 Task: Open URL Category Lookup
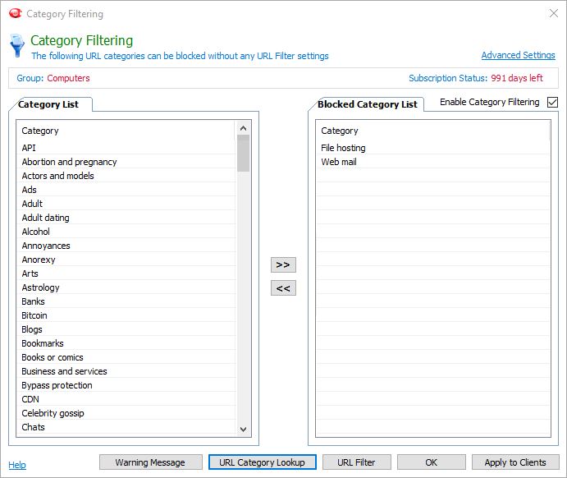point(262,462)
